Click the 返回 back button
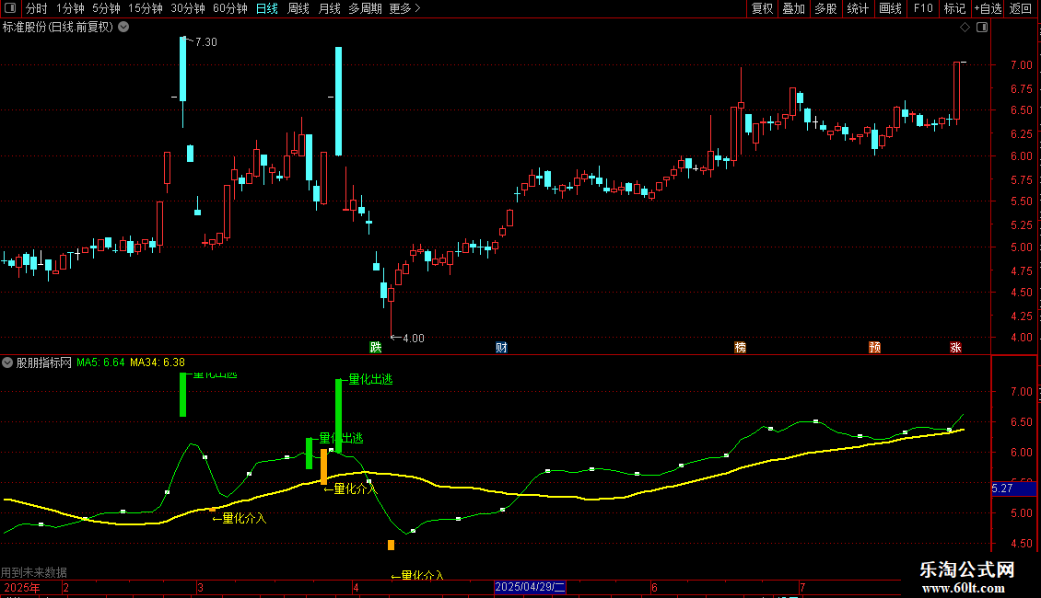The height and width of the screenshot is (598, 1041). 1021,8
